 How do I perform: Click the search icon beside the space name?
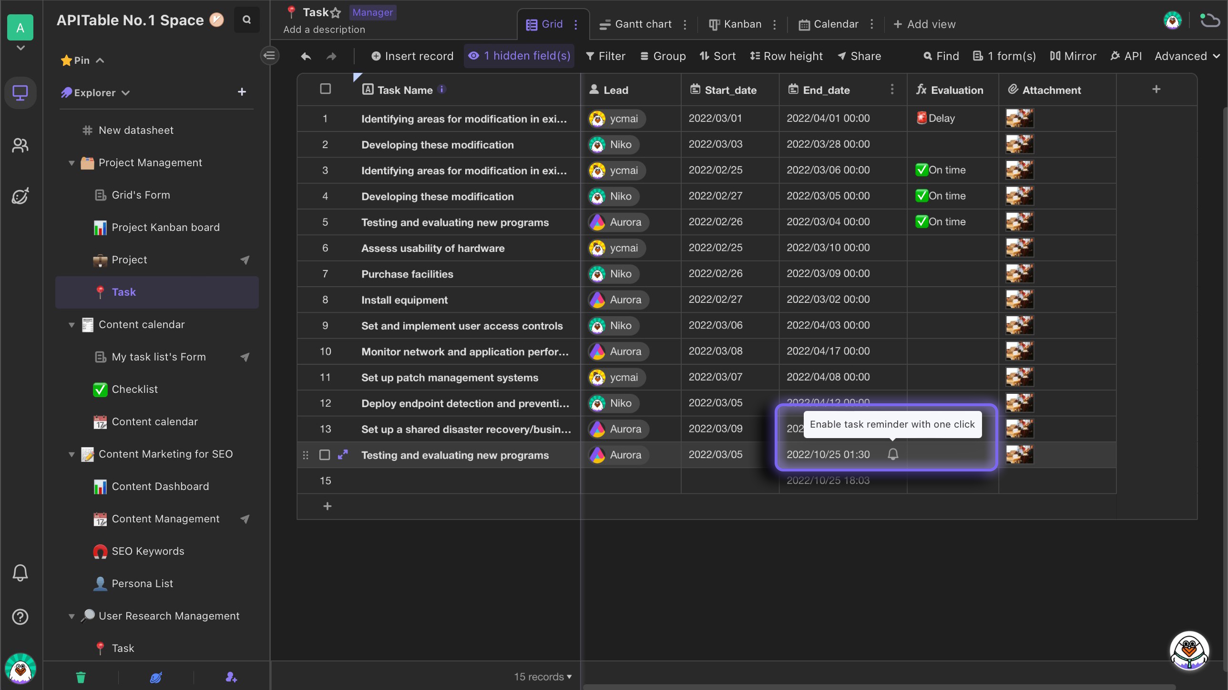coord(246,20)
